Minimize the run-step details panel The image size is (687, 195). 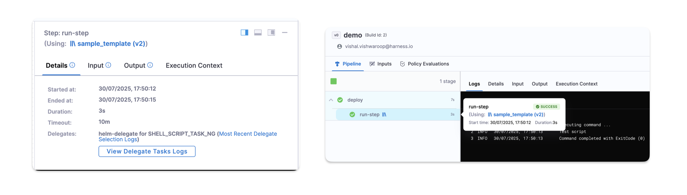(284, 33)
